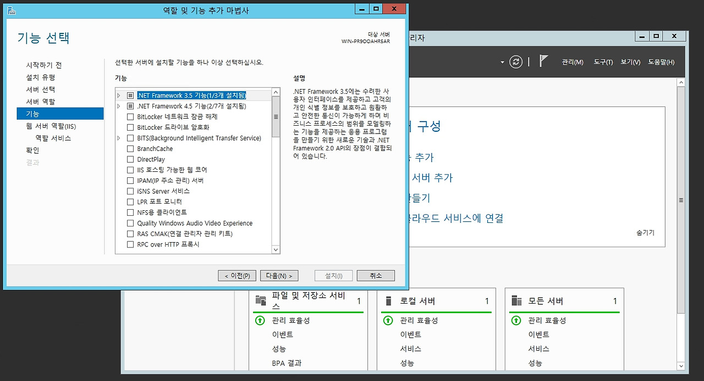Click the 다음(N) > button
Image resolution: width=704 pixels, height=381 pixels.
point(279,276)
